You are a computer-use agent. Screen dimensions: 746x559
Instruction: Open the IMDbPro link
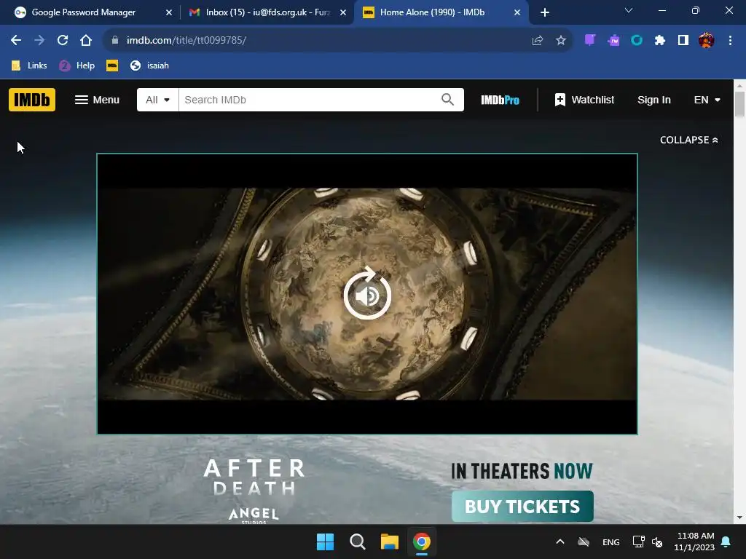pyautogui.click(x=500, y=100)
